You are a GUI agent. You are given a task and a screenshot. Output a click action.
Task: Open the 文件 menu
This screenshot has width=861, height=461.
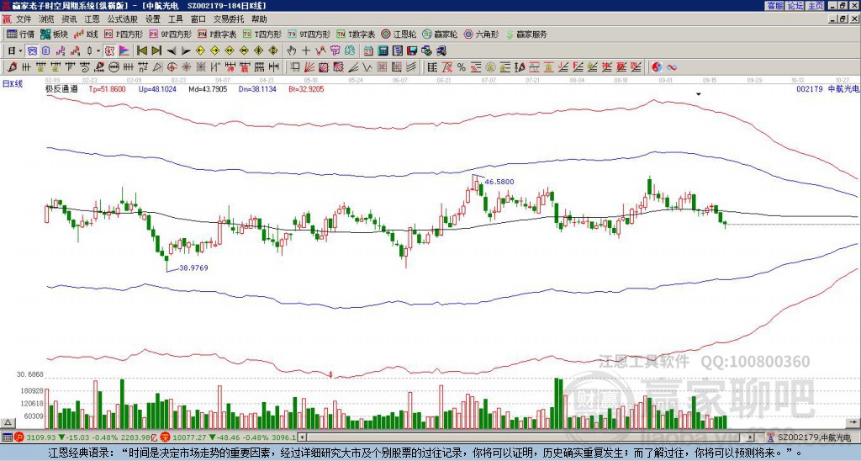(x=24, y=19)
